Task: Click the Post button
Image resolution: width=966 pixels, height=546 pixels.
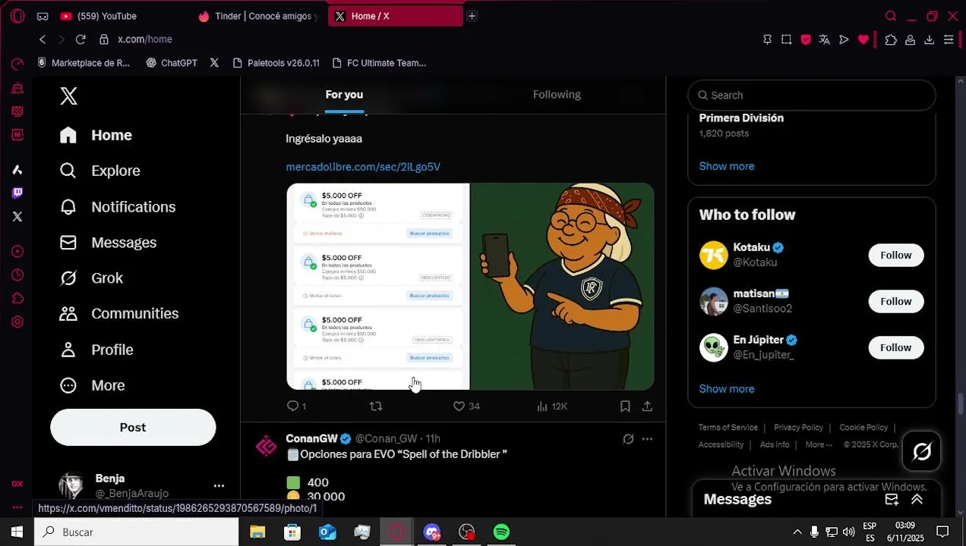Action: [x=133, y=428]
